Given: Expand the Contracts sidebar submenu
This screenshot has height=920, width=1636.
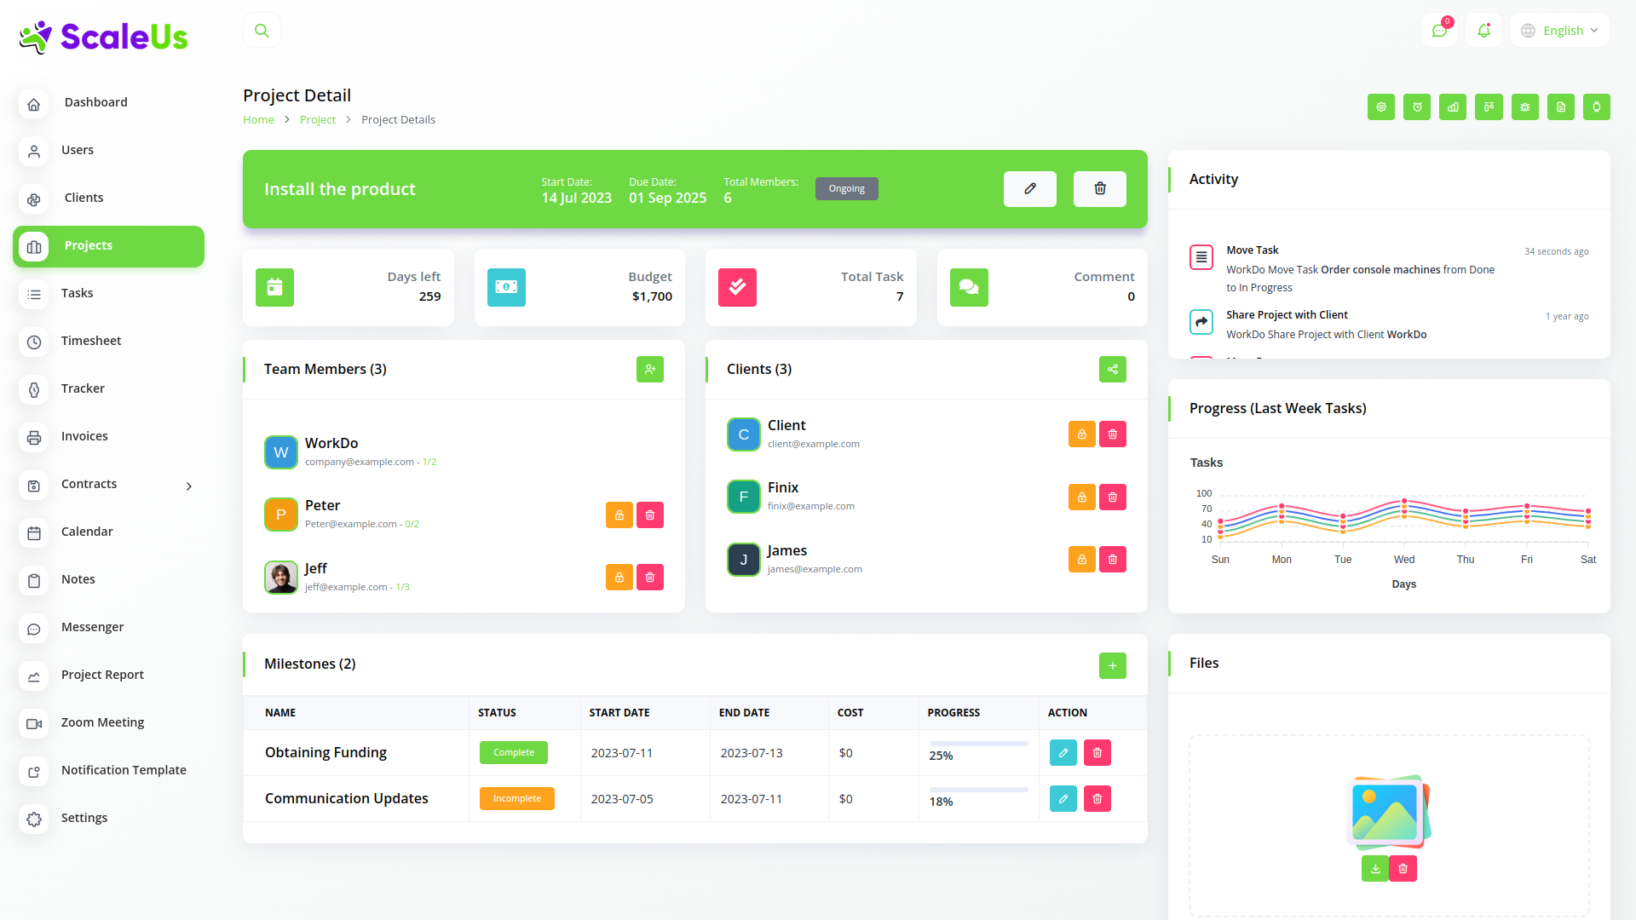Looking at the screenshot, I should tap(189, 486).
